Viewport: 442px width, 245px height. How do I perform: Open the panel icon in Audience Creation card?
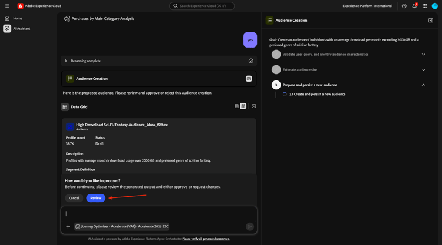pyautogui.click(x=249, y=79)
